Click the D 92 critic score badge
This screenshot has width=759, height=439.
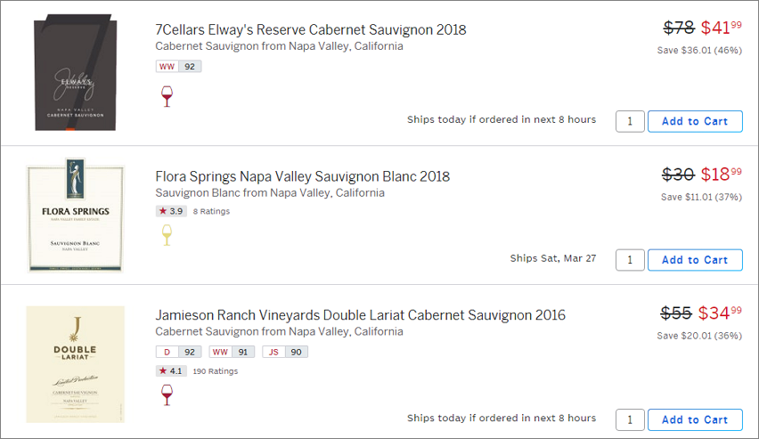coord(179,352)
